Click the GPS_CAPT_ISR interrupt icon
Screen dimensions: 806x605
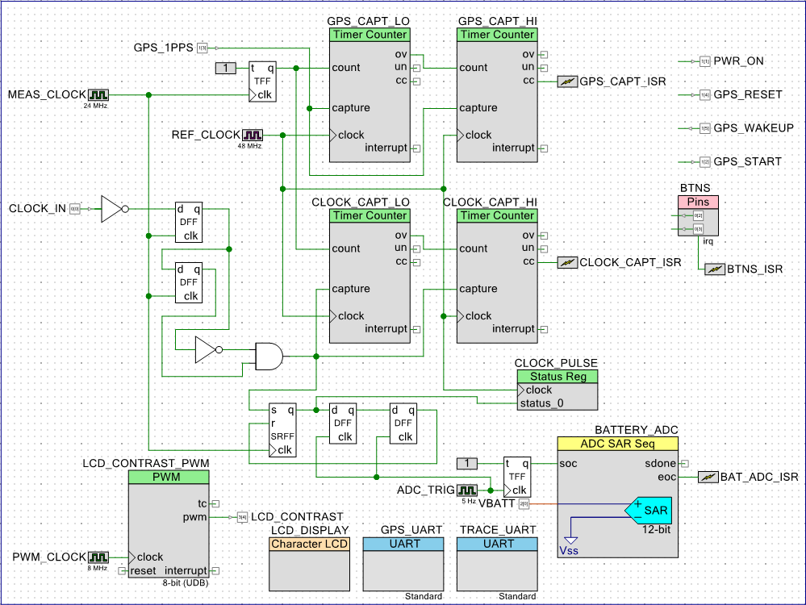coord(567,81)
